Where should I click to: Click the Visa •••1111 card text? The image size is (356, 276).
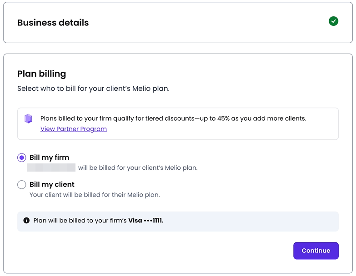point(145,221)
